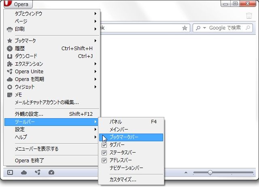
Task: Click the Opera Unite icon in menu
Action: click(x=10, y=72)
